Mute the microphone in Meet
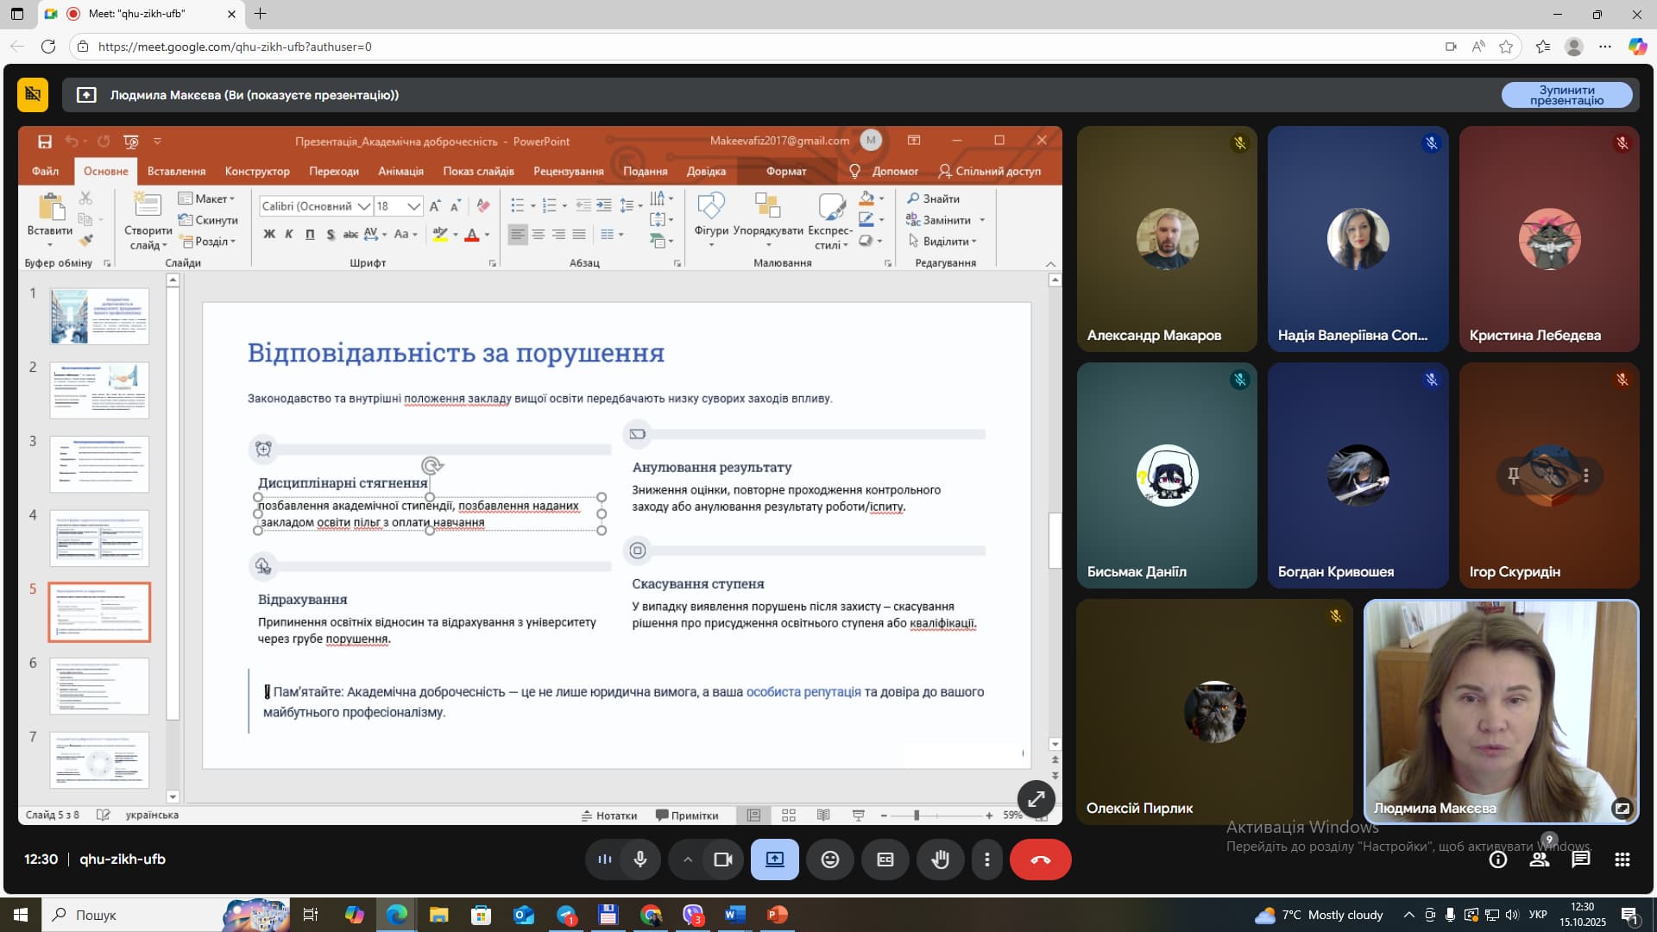The width and height of the screenshot is (1657, 932). (640, 860)
